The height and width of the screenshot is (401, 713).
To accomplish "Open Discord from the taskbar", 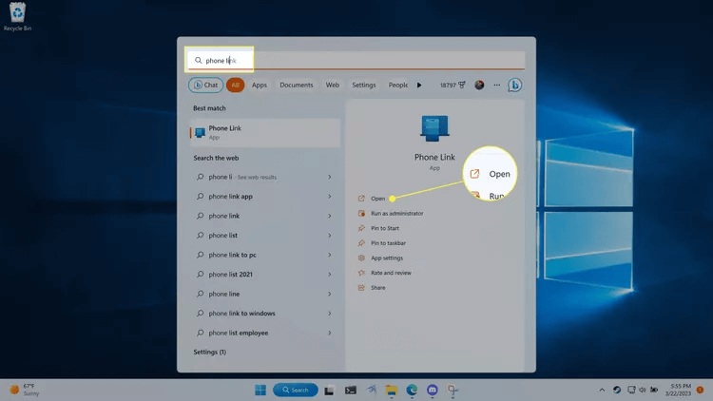I will [x=433, y=390].
